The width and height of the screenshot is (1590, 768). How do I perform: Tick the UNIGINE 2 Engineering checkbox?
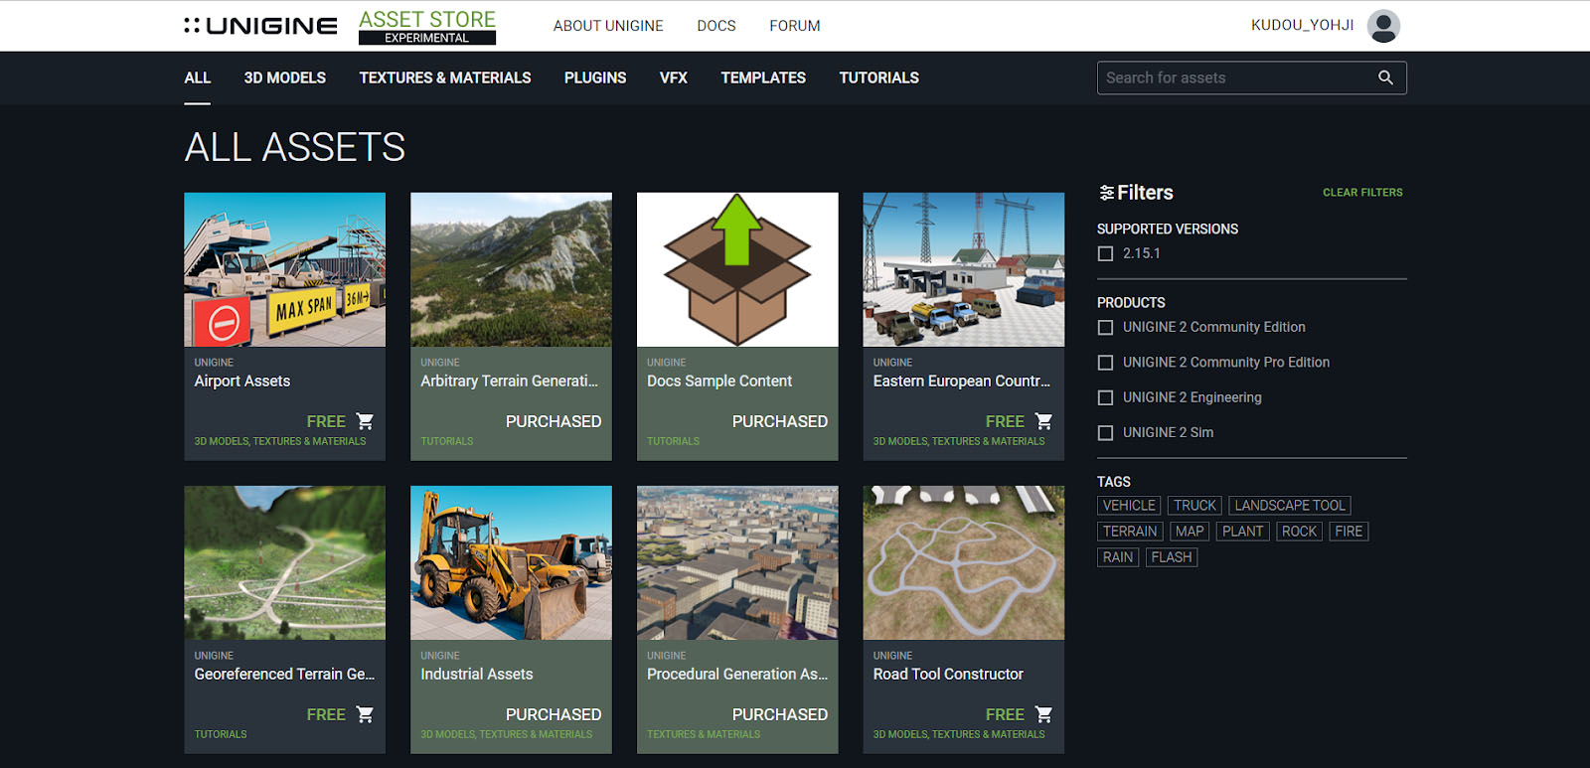(x=1105, y=398)
